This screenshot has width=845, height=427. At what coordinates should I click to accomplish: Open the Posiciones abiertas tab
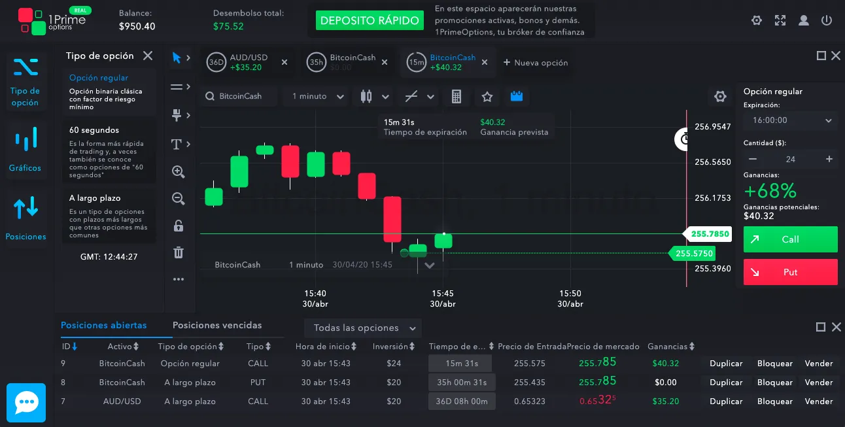[103, 325]
